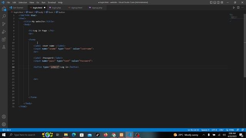The image size is (246, 138).
Task: Switch to the signup.html tab
Action: [77, 8]
